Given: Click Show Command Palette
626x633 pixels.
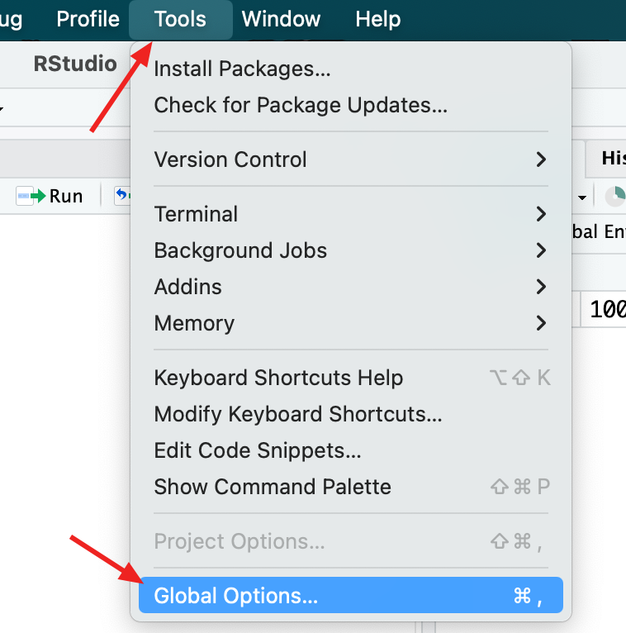Looking at the screenshot, I should tap(273, 487).
